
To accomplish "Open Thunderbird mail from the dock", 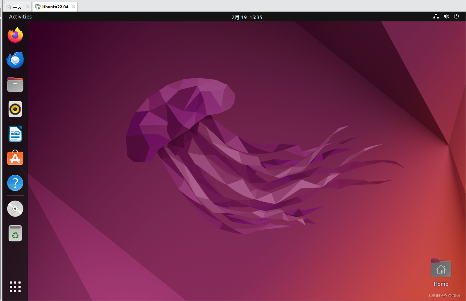I will pos(15,60).
